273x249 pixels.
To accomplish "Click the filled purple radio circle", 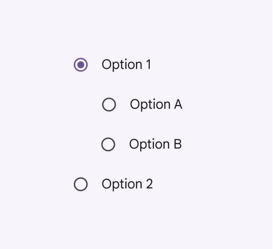I will (x=81, y=65).
